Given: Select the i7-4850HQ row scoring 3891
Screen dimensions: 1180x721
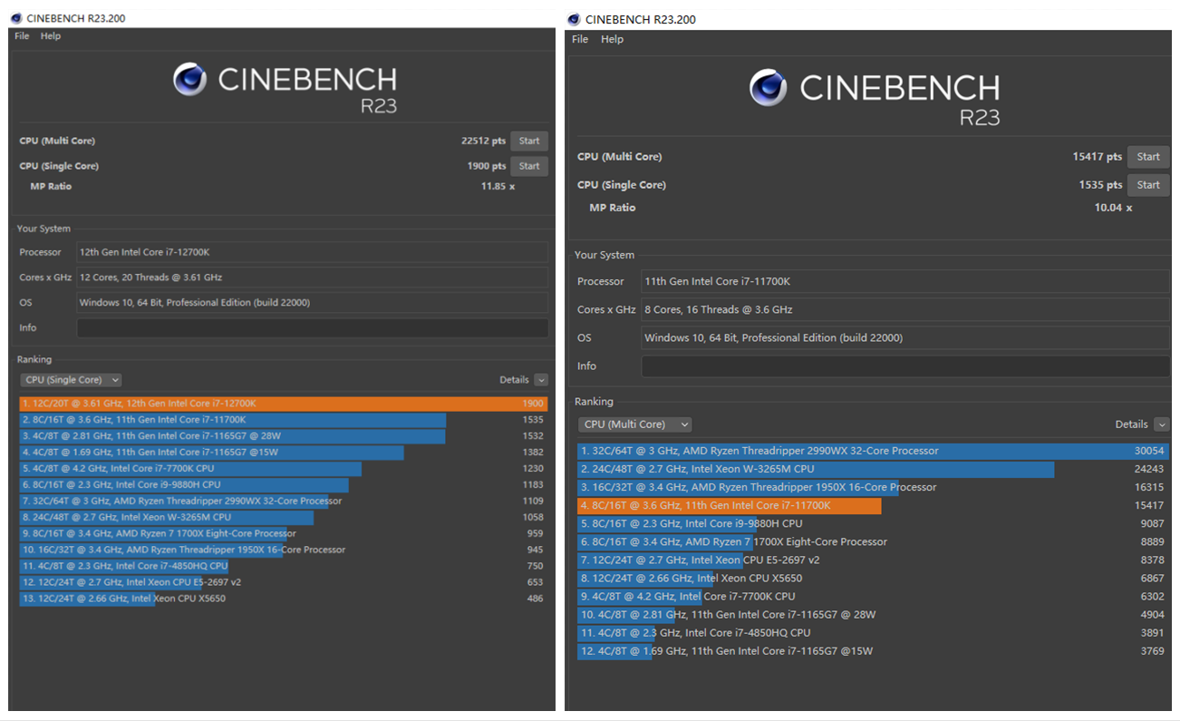Looking at the screenshot, I should click(874, 632).
